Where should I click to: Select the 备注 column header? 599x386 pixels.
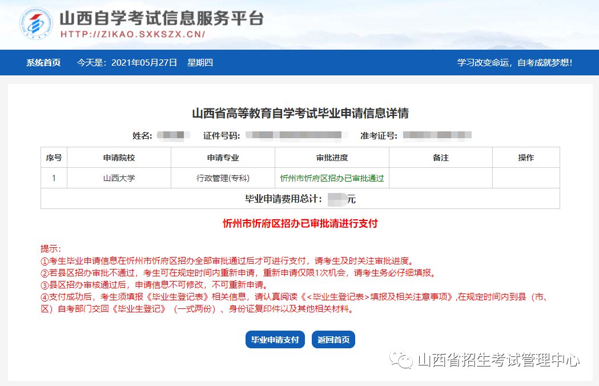point(441,158)
